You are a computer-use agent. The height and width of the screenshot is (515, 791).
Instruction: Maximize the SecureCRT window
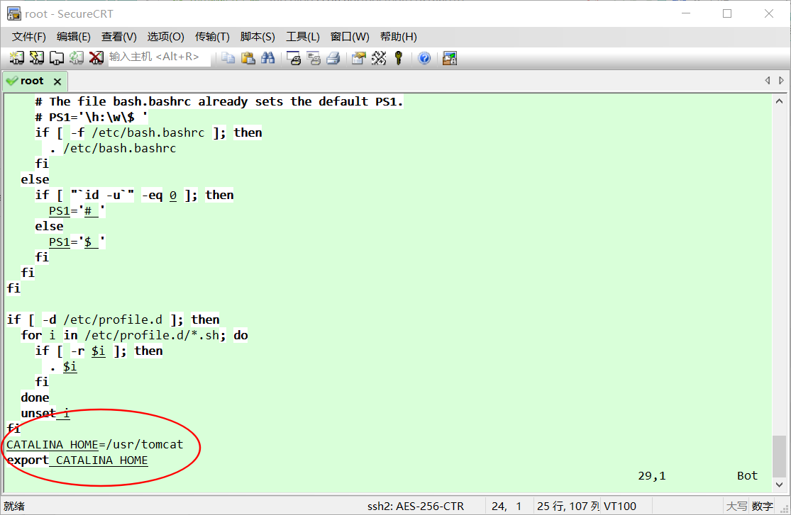click(x=727, y=13)
